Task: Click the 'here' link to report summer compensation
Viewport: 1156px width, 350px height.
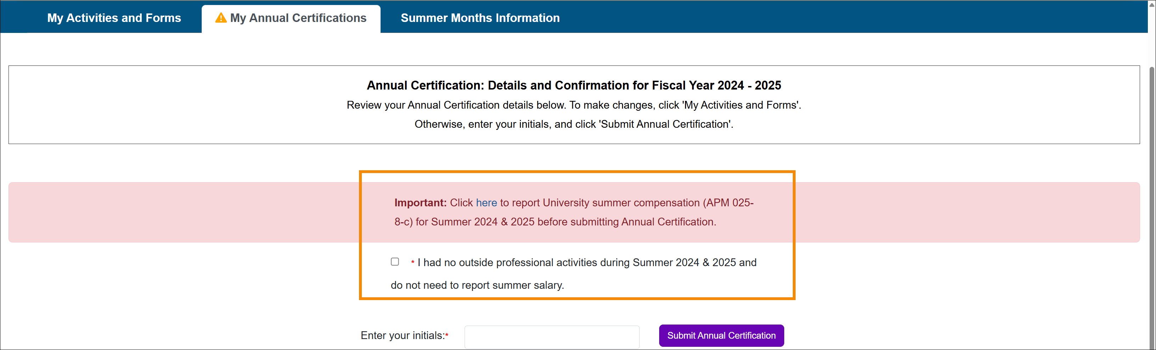Action: [x=486, y=202]
